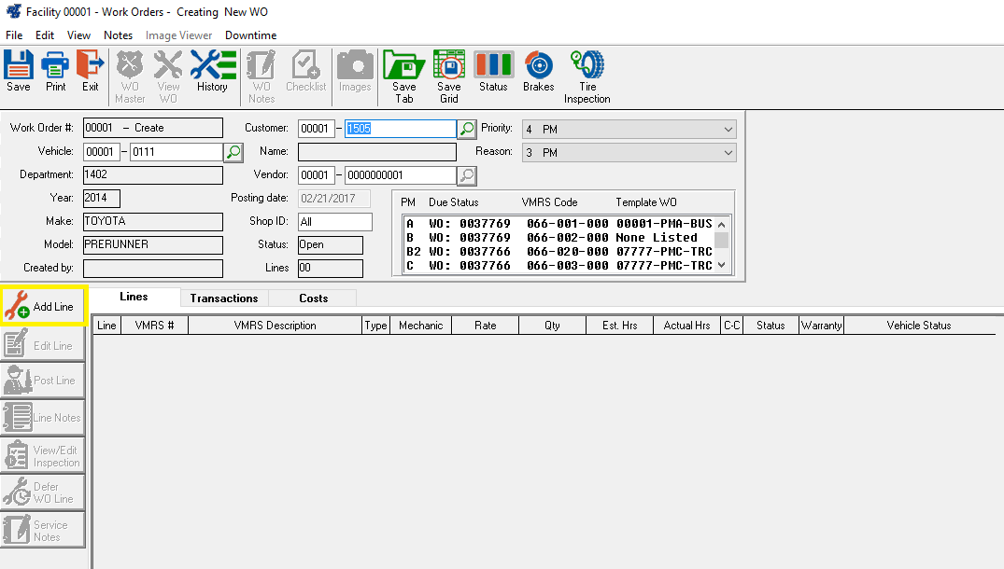Expand the Priority dropdown

point(728,130)
